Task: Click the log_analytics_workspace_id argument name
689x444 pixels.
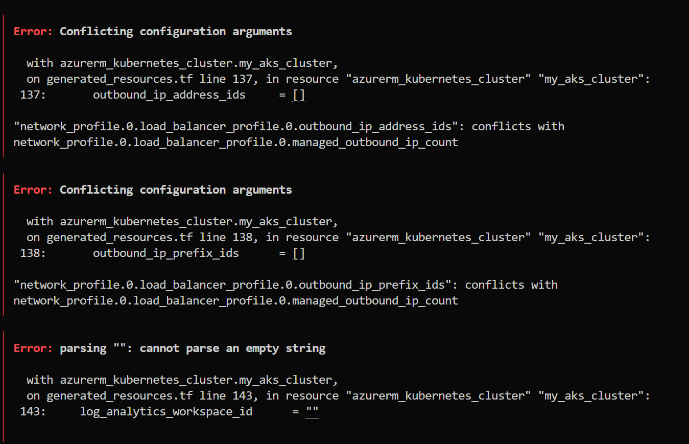Action: coord(166,412)
